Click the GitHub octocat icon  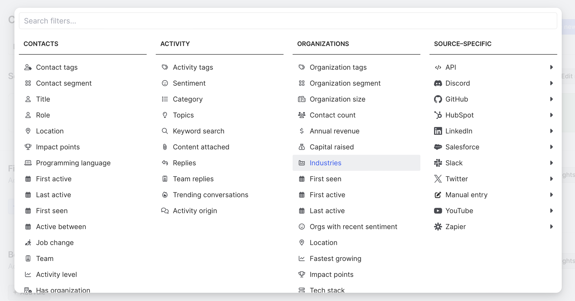tap(438, 99)
